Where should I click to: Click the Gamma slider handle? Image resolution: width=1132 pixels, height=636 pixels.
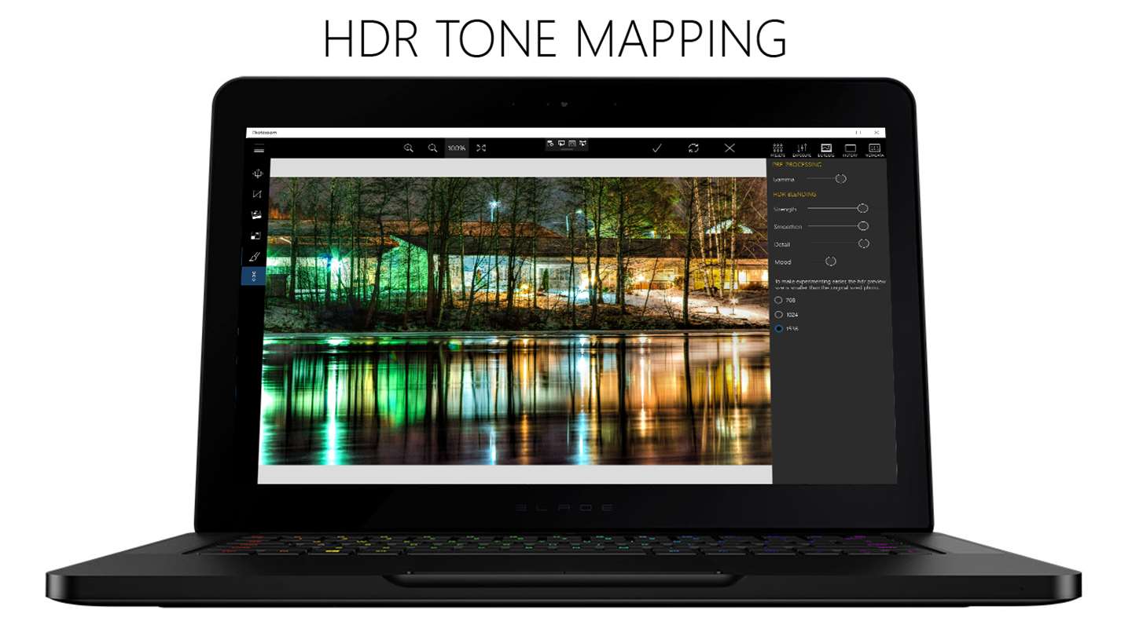point(840,179)
